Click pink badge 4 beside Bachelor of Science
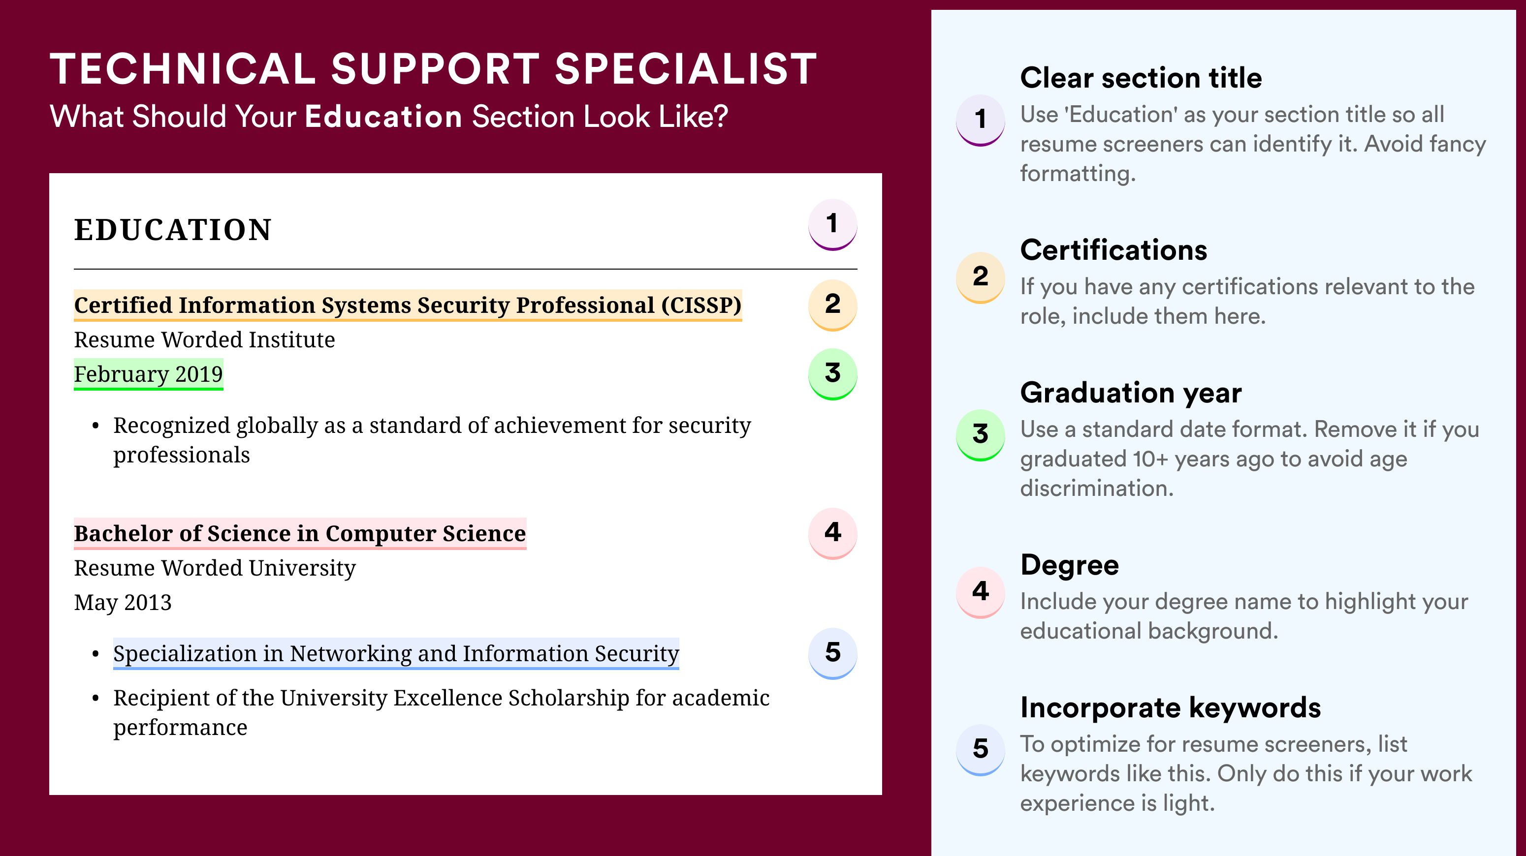This screenshot has width=1526, height=856. coord(832,533)
